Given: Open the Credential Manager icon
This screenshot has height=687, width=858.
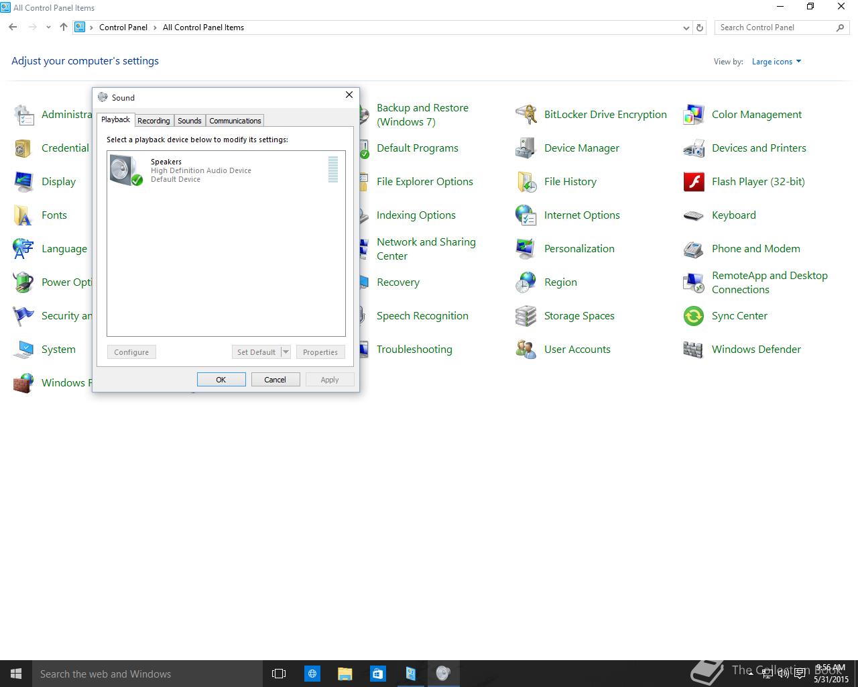Looking at the screenshot, I should click(23, 148).
